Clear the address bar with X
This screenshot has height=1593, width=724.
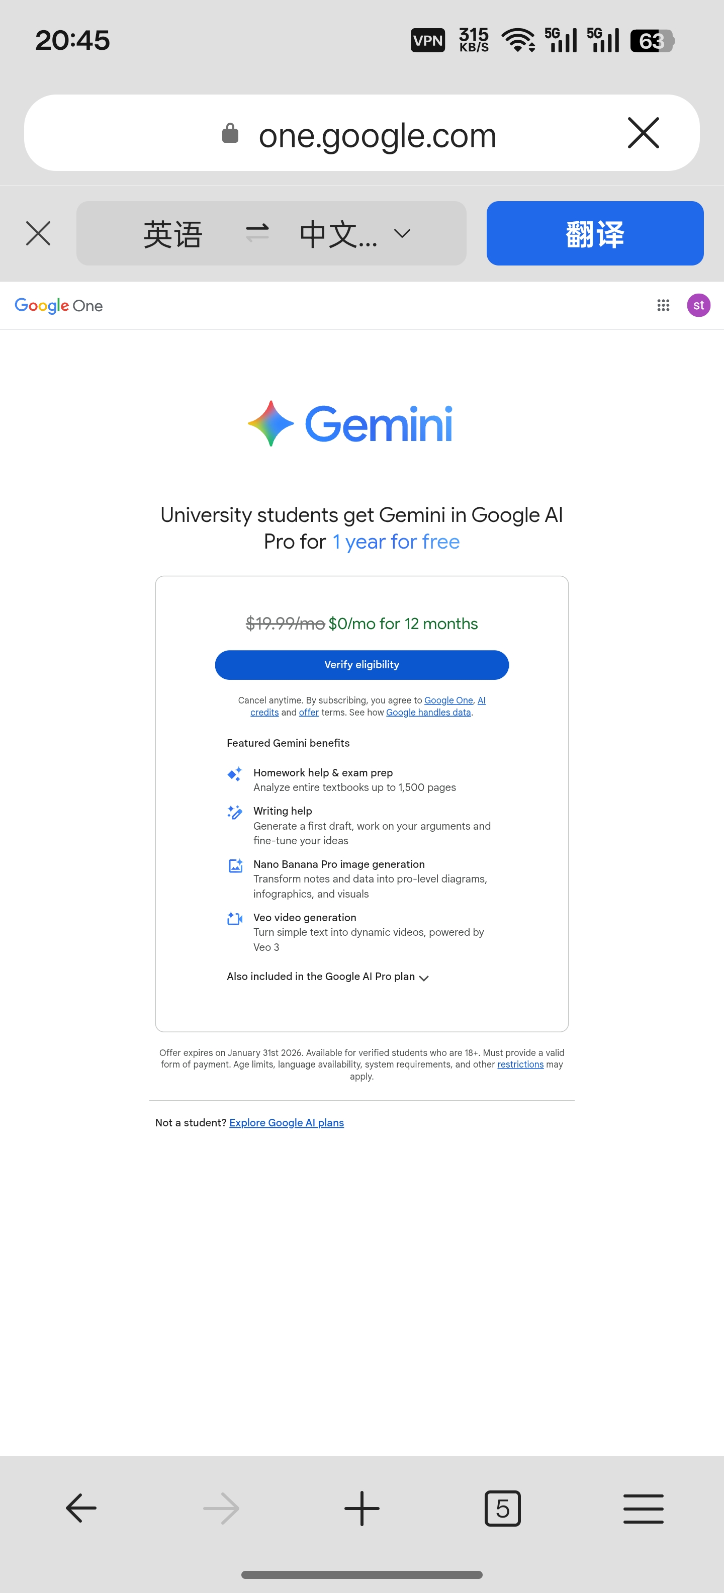pos(643,133)
